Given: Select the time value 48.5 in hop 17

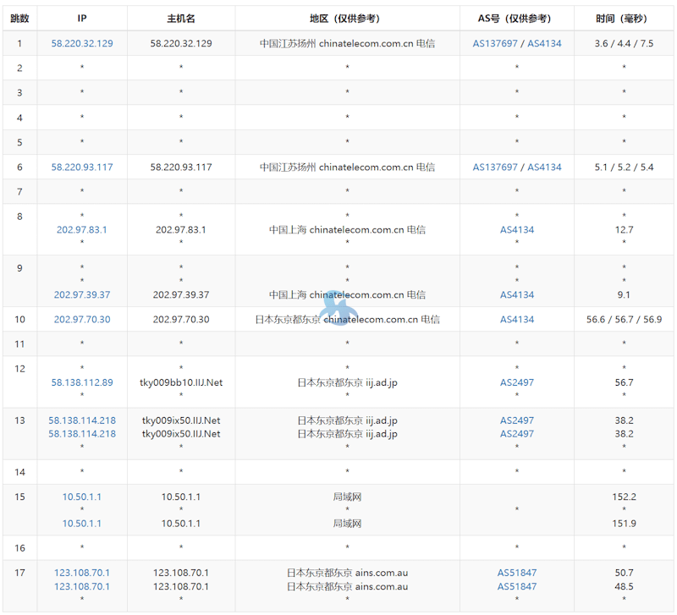Looking at the screenshot, I should [x=624, y=587].
